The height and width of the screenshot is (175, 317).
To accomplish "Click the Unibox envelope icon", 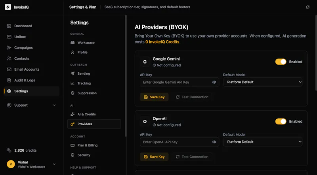I will click(9, 37).
